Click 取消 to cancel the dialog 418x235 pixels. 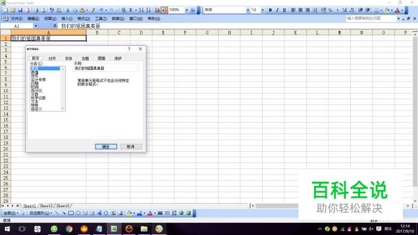click(130, 147)
